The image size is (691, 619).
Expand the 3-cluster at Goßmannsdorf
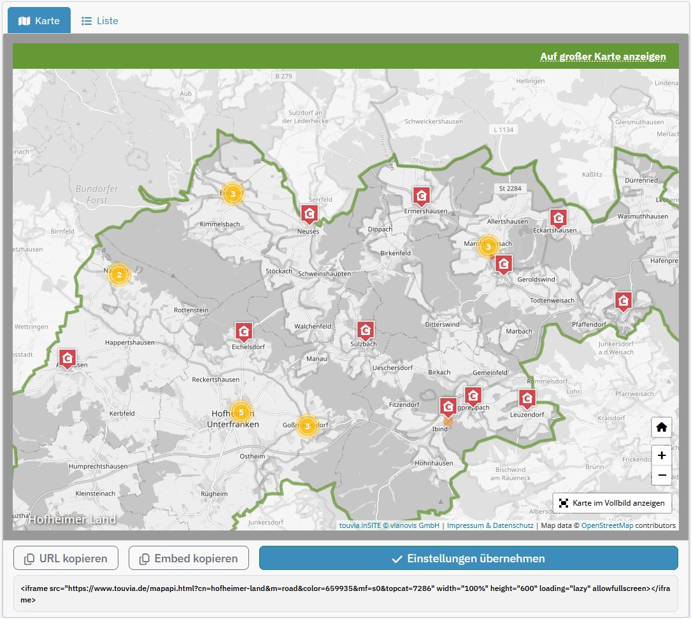[308, 426]
